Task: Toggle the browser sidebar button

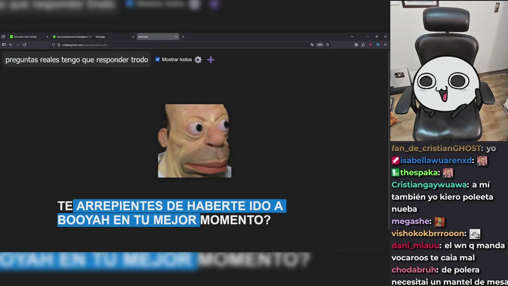Action: 4,45
